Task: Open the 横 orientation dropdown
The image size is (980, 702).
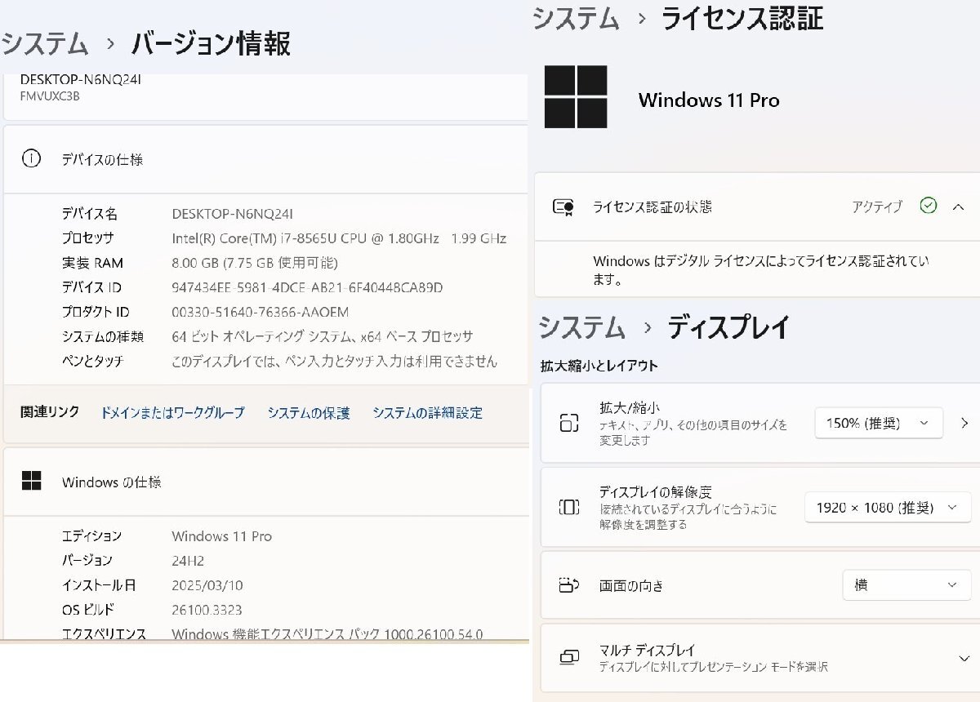Action: coord(906,585)
